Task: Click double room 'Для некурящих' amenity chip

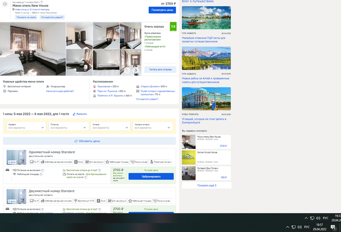Action: (x=117, y=201)
